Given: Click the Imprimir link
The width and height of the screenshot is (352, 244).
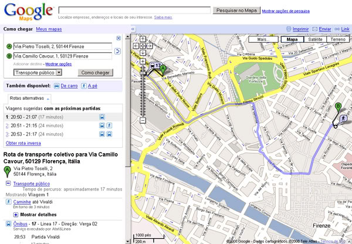Looking at the screenshot, I should pos(300,29).
